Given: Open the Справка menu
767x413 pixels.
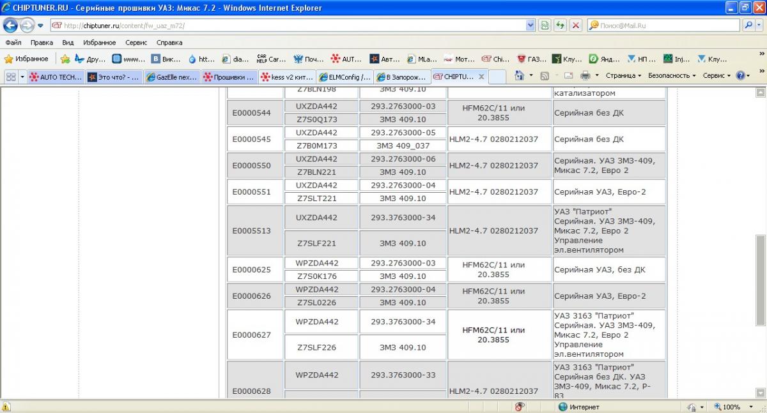Looking at the screenshot, I should pos(169,43).
